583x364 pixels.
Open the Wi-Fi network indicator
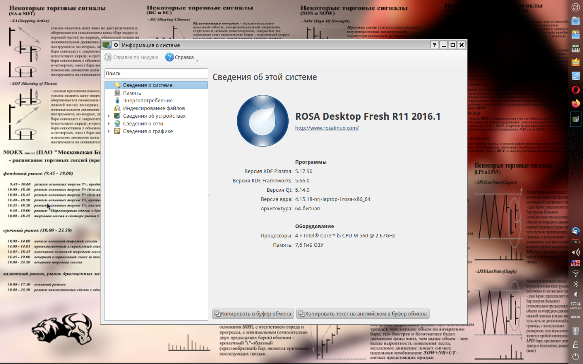point(575,273)
